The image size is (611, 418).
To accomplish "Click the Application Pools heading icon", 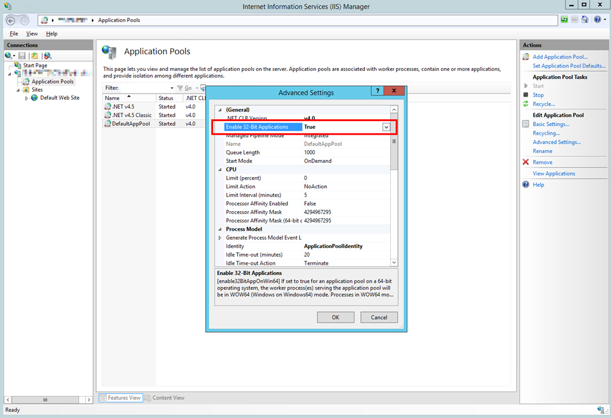I will point(110,52).
